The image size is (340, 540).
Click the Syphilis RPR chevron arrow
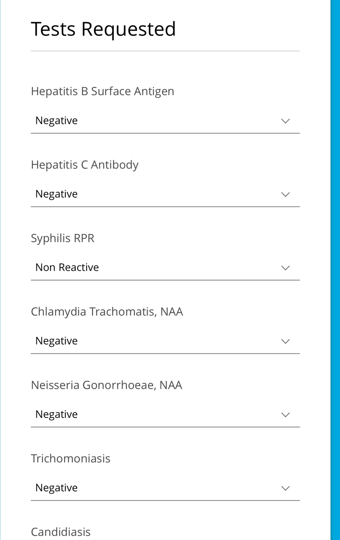pyautogui.click(x=285, y=268)
